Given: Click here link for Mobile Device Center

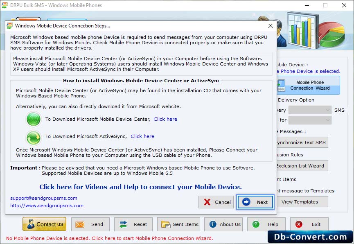Looking at the screenshot, I should click(165, 119).
